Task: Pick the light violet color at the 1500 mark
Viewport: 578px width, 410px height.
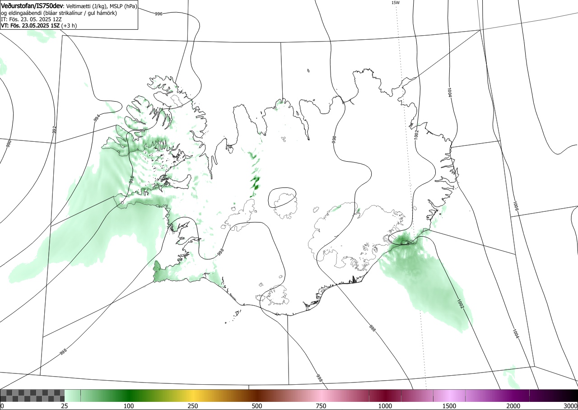Action: pos(449,396)
